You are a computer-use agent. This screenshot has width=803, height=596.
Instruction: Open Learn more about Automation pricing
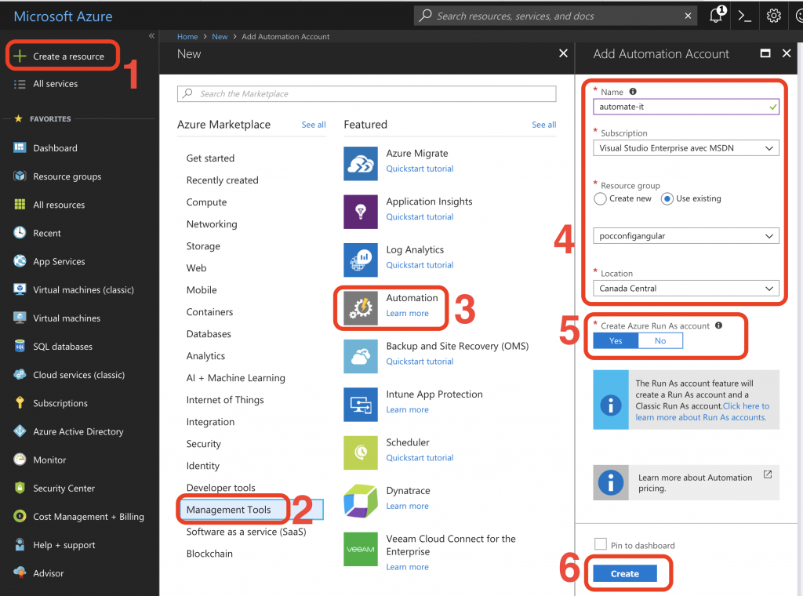[685, 482]
